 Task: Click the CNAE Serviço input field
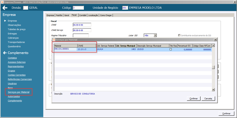(82, 30)
